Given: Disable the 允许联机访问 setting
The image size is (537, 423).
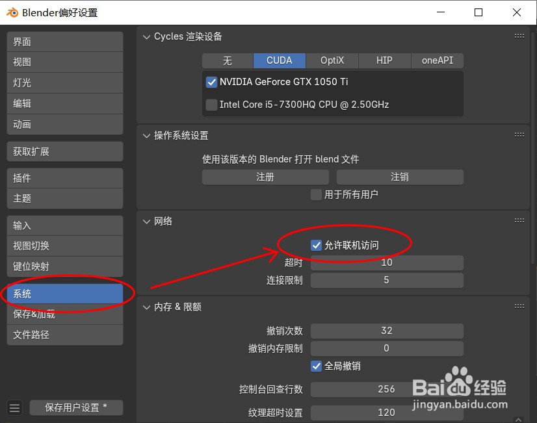Looking at the screenshot, I should (316, 245).
